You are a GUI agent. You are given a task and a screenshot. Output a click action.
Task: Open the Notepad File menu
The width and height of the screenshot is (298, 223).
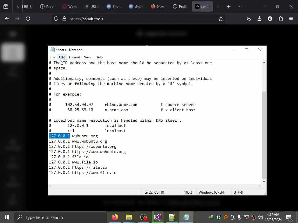[x=52, y=57]
